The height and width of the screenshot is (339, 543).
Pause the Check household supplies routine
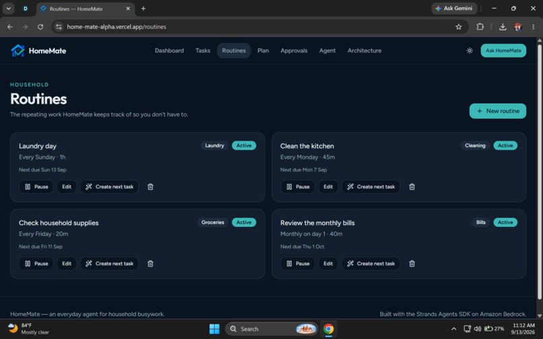tap(36, 264)
